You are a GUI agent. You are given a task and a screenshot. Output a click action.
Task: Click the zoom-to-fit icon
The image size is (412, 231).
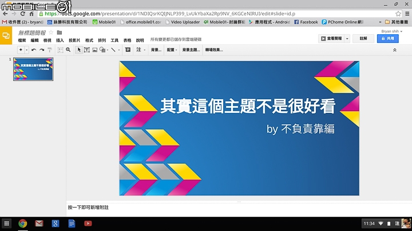[x=61, y=50]
